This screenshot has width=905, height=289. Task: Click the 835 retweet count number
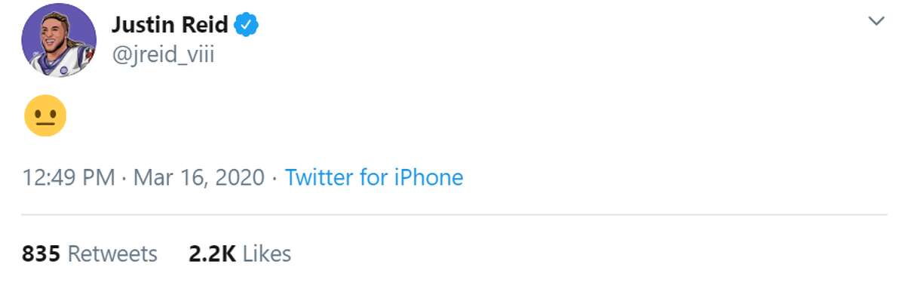pyautogui.click(x=41, y=254)
